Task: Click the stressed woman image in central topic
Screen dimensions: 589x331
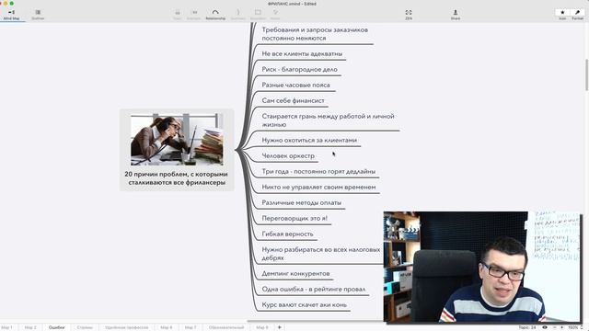Action: pyautogui.click(x=177, y=139)
